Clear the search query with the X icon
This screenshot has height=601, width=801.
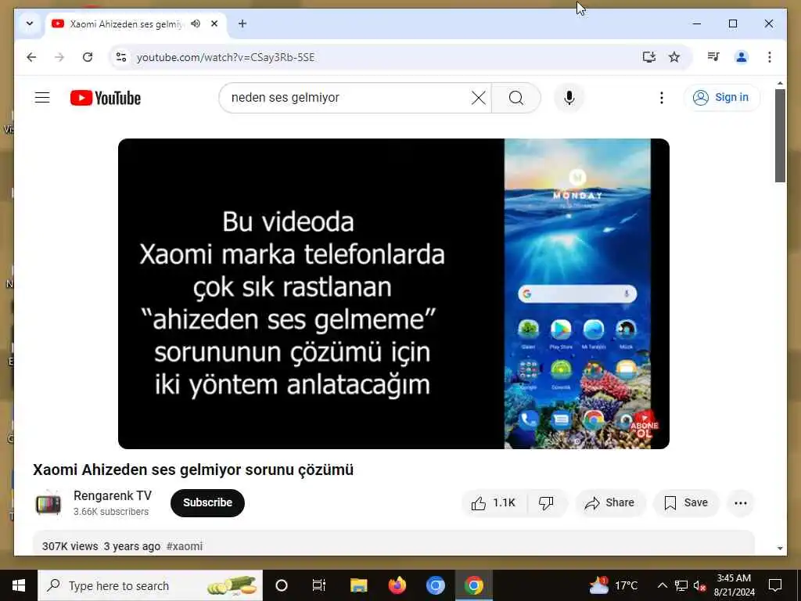tap(478, 98)
